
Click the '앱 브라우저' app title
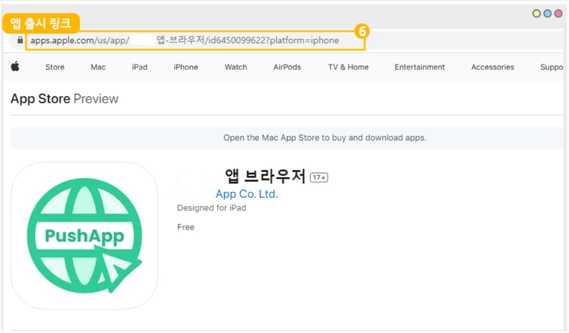pos(265,176)
